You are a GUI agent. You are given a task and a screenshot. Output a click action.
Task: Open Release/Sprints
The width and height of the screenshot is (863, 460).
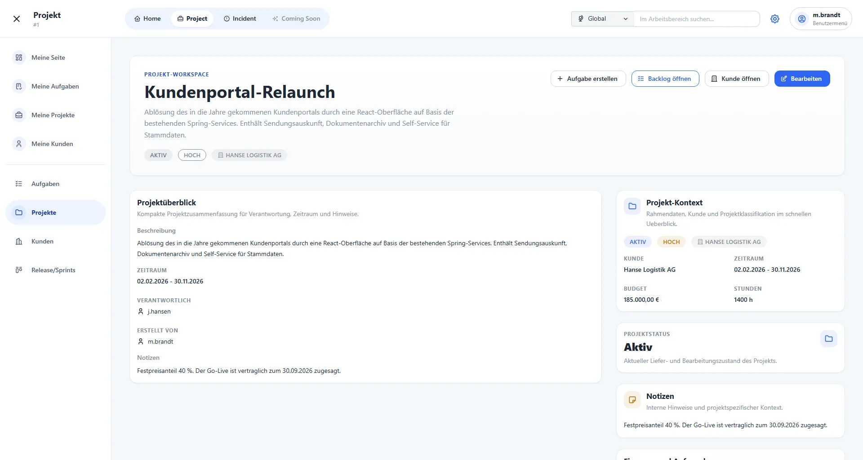[55, 270]
